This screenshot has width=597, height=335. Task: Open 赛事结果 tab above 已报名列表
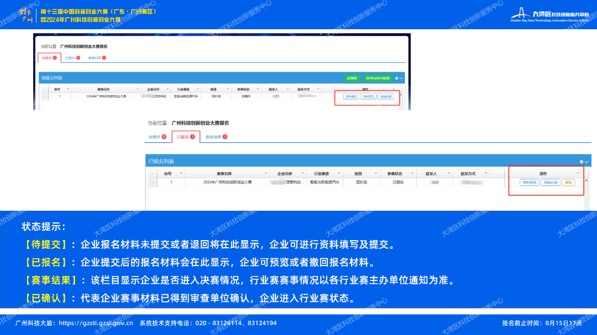(216, 137)
